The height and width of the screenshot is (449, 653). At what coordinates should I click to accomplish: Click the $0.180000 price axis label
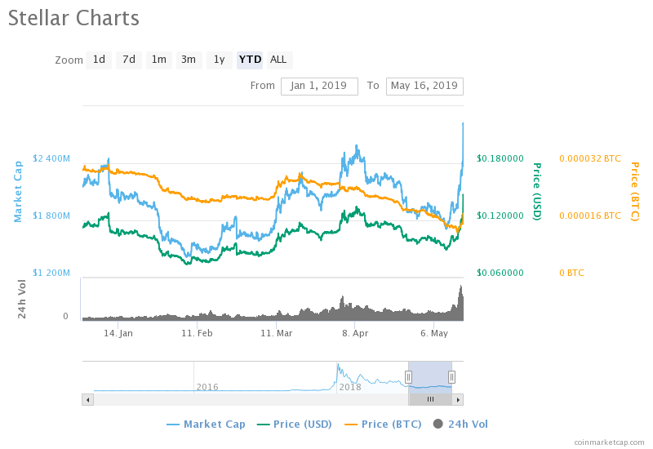coord(500,158)
